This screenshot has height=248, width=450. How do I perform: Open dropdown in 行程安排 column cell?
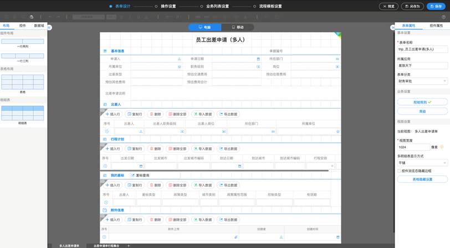point(332,166)
